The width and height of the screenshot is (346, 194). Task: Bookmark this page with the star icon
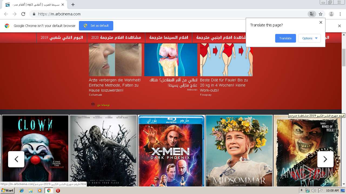[321, 14]
